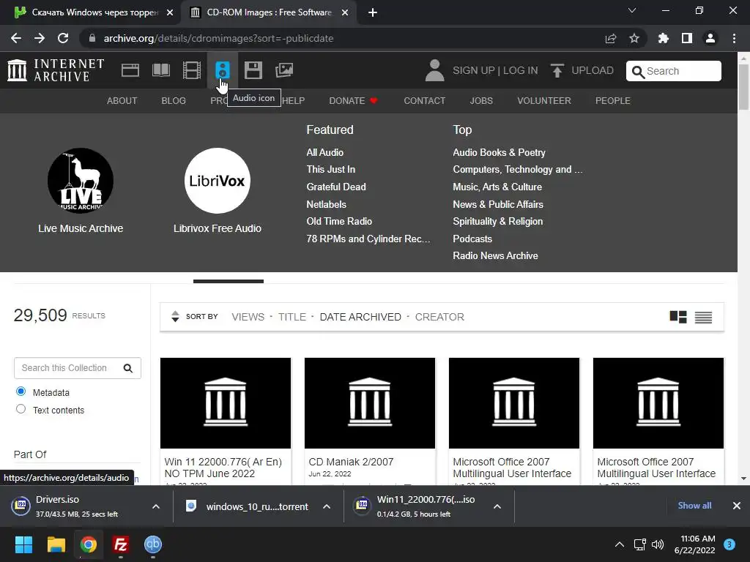The image size is (750, 562).
Task: Click the address bar URL
Action: (218, 38)
